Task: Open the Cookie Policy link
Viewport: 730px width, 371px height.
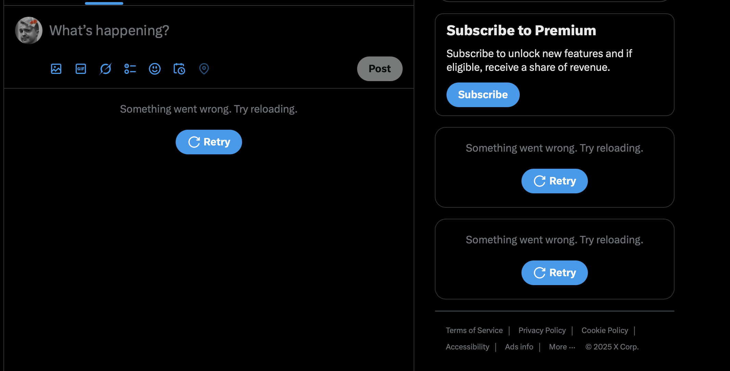Action: 605,330
